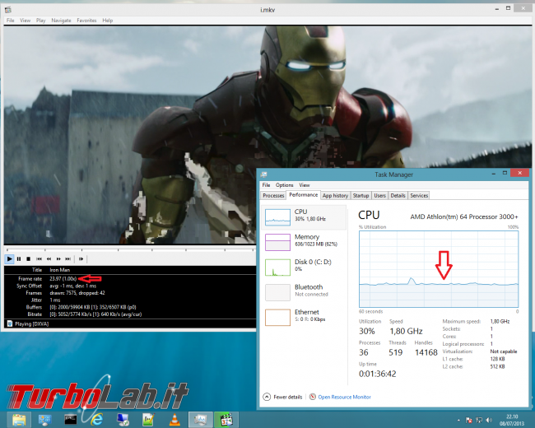Open the View menu in media player
This screenshot has height=428, width=535.
pos(25,21)
